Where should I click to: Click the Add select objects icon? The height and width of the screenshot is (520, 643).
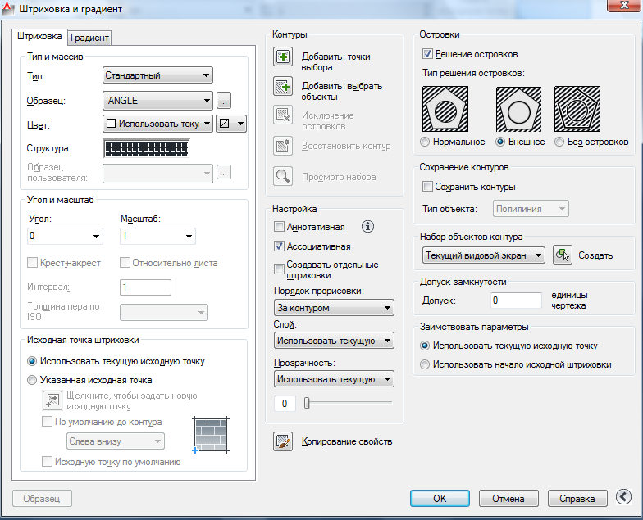point(282,86)
